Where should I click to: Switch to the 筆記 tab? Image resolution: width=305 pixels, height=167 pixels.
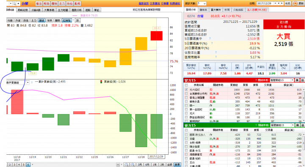[x=97, y=10]
